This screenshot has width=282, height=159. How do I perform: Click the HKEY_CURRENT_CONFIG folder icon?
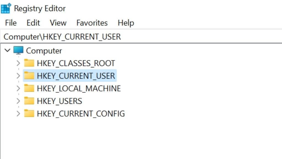pyautogui.click(x=29, y=113)
